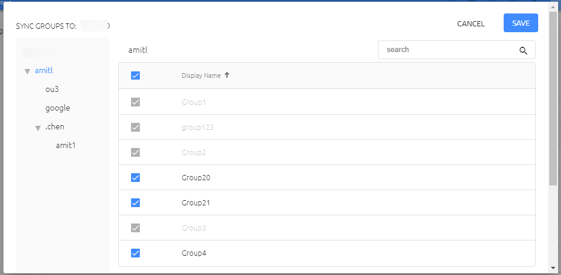Click the search magnifier icon

coord(523,50)
